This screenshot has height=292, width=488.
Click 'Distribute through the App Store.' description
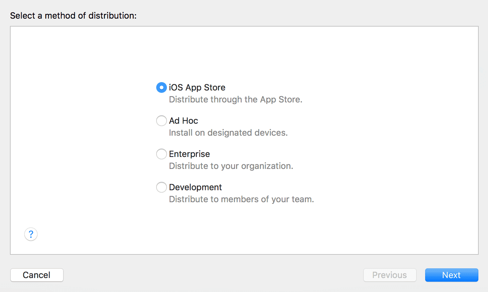pyautogui.click(x=236, y=99)
